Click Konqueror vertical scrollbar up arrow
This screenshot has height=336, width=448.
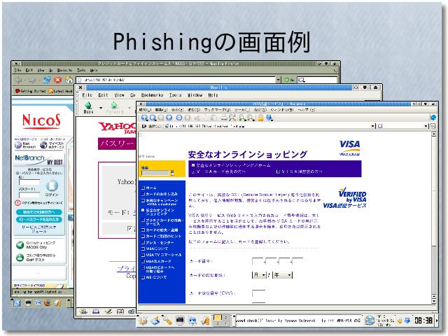click(x=434, y=134)
